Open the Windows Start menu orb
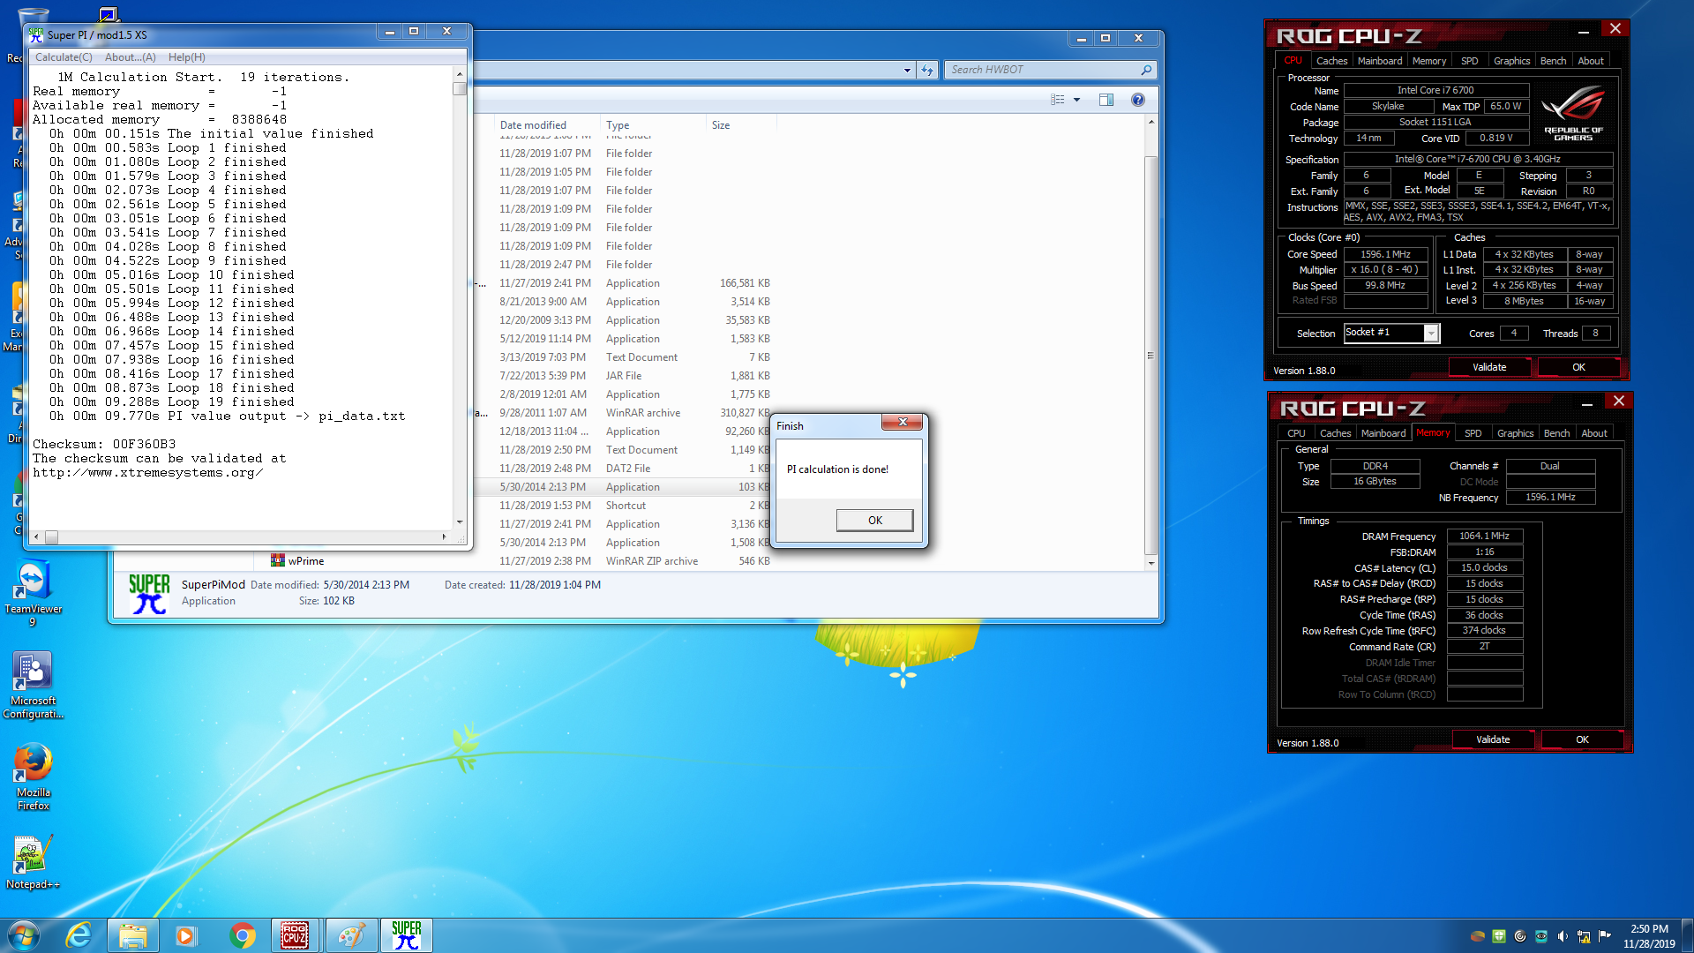The height and width of the screenshot is (953, 1694). (24, 935)
